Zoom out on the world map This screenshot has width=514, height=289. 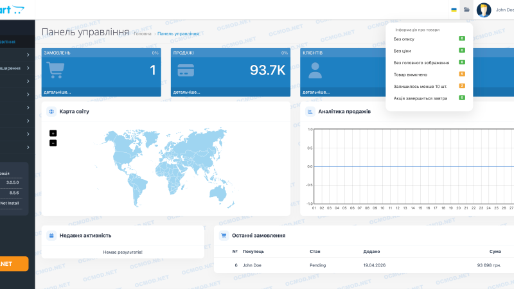coord(53,143)
